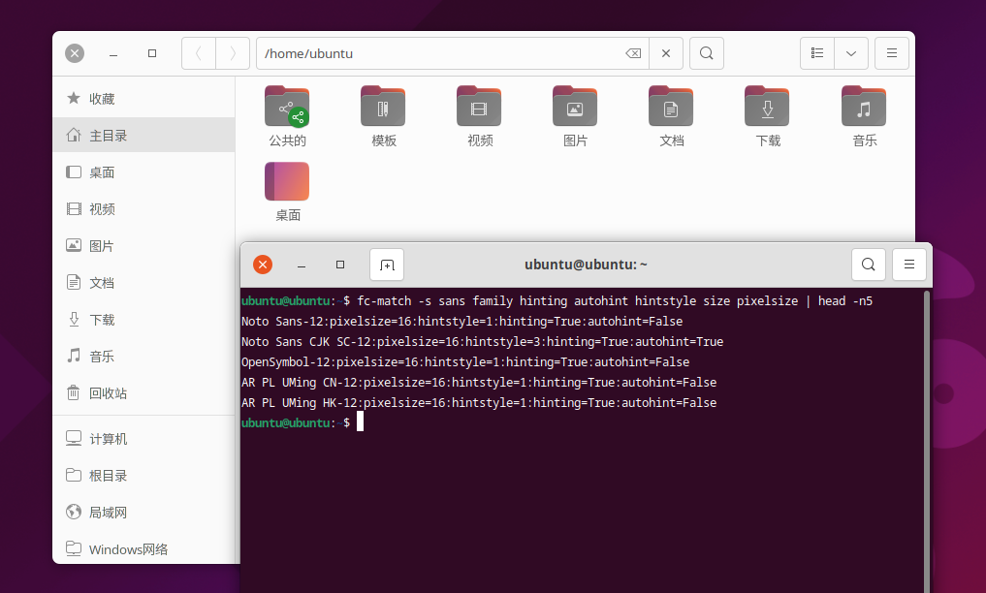Open the file manager hamburger menu
This screenshot has width=986, height=593.
[x=892, y=53]
